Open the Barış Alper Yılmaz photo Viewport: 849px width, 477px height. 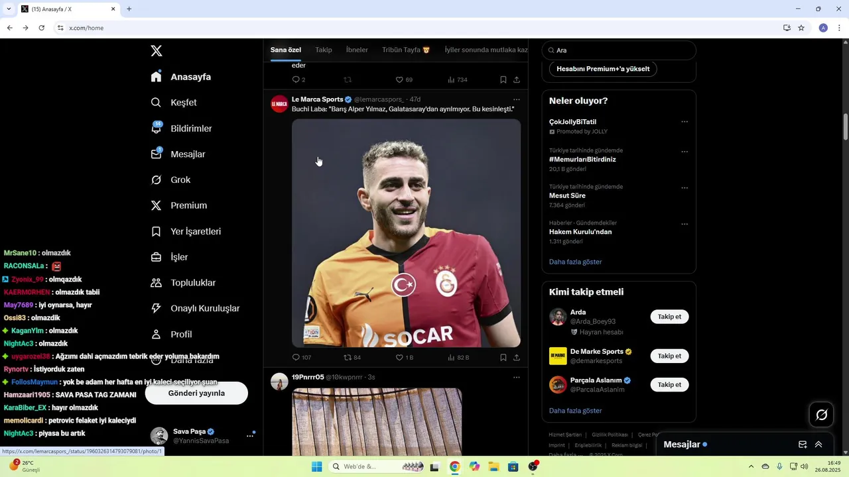406,233
